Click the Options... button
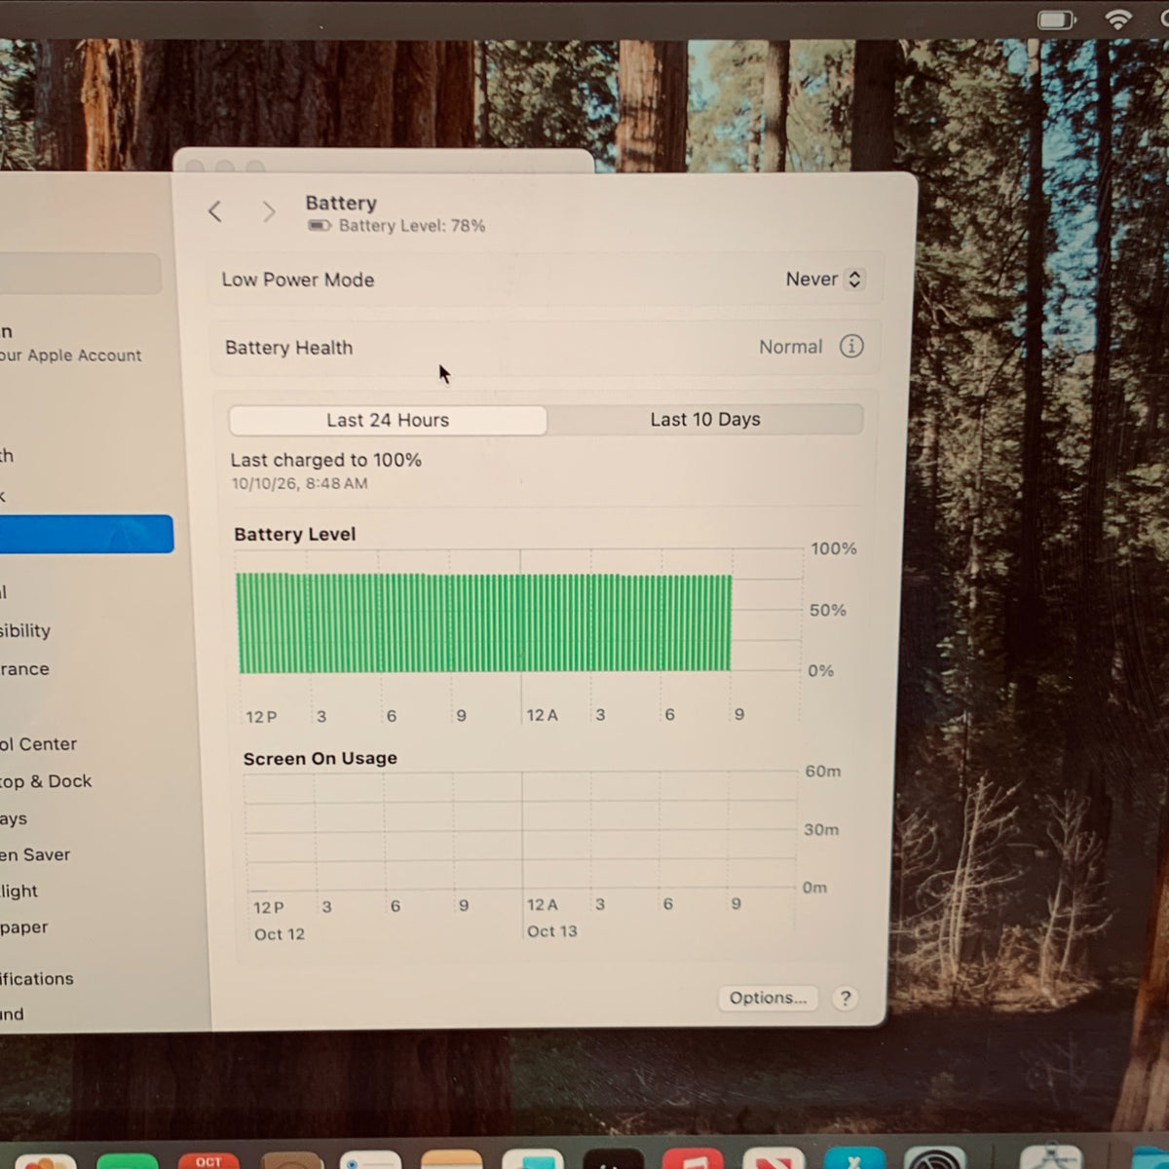The height and width of the screenshot is (1169, 1169). pos(768,998)
